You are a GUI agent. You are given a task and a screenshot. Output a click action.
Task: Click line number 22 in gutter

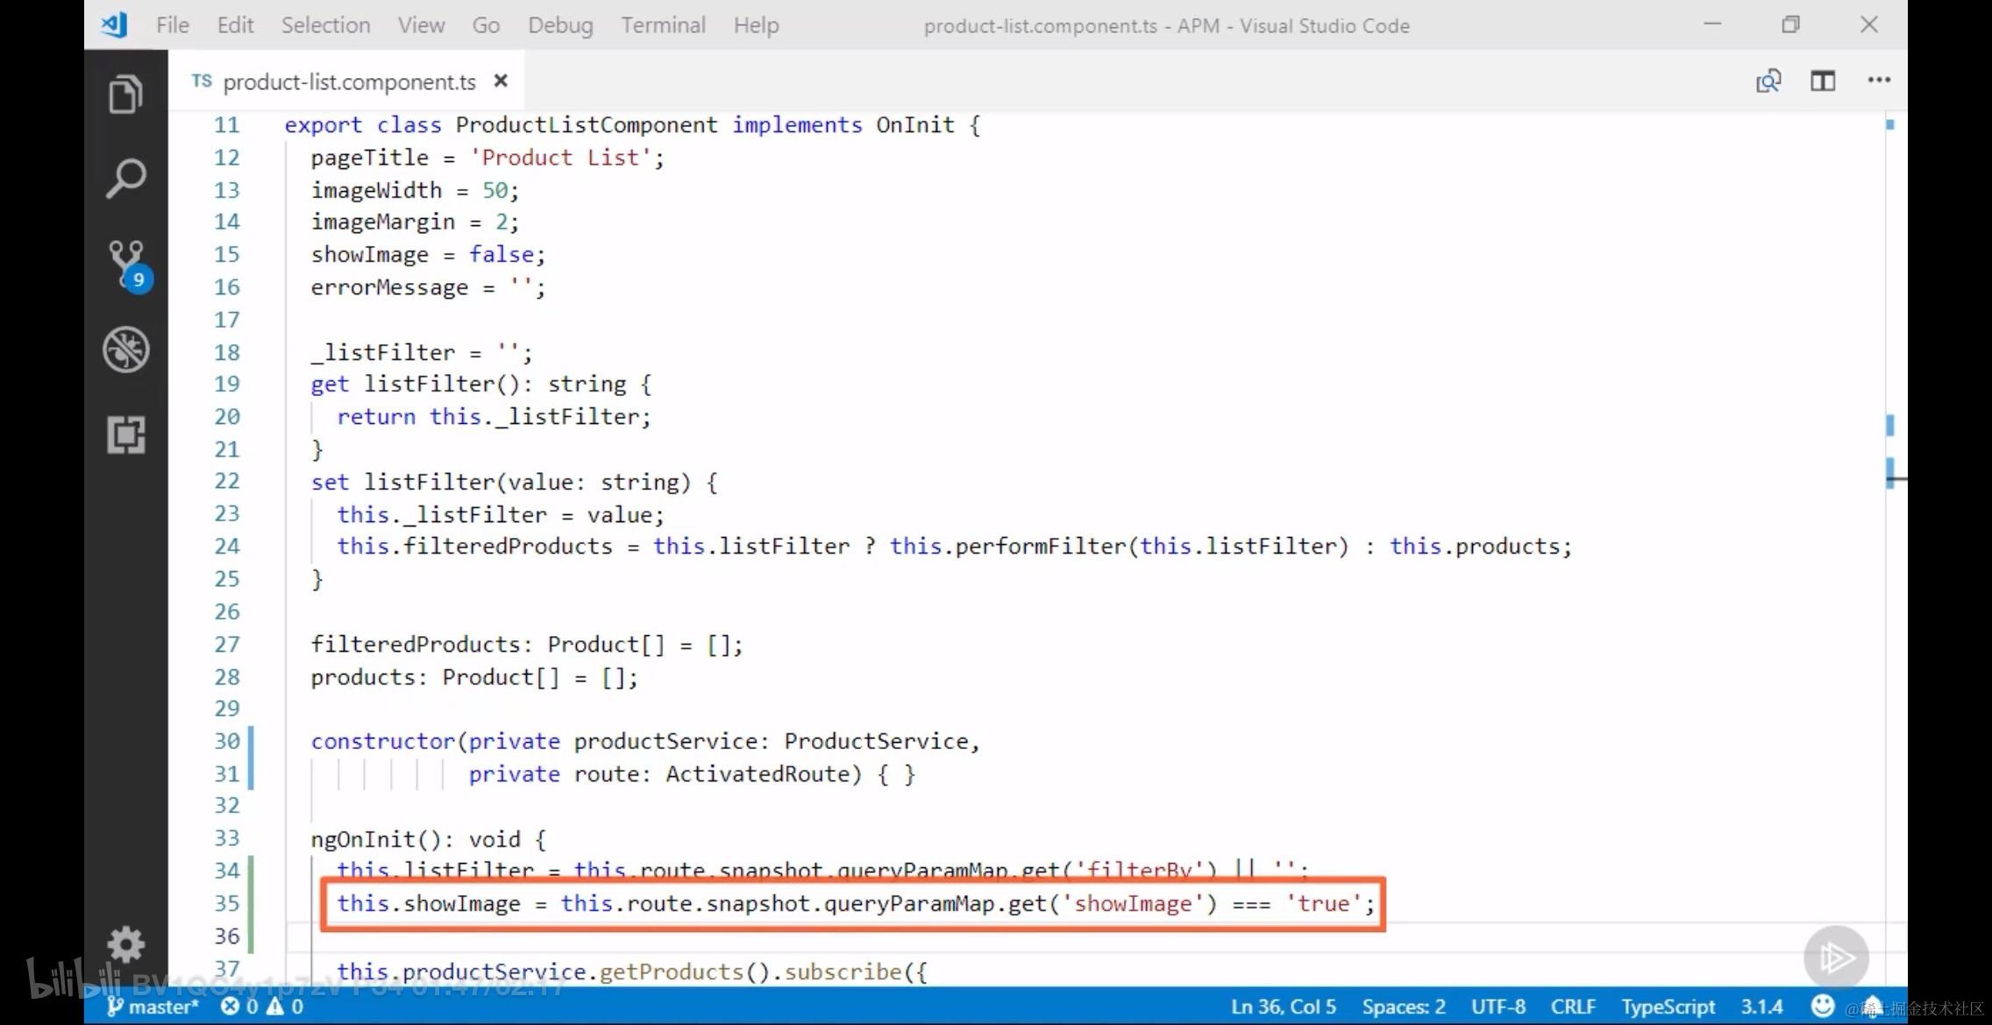[227, 481]
